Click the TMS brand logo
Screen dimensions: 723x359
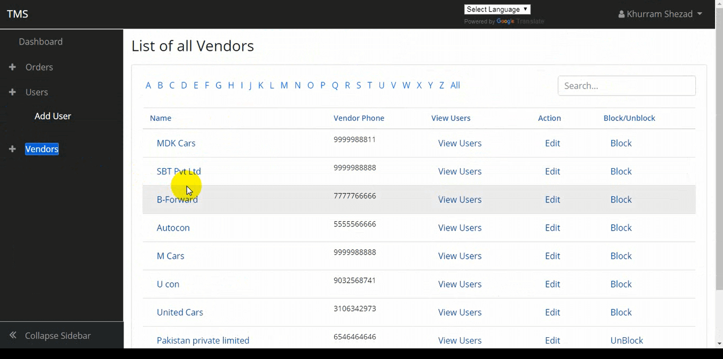pyautogui.click(x=18, y=14)
